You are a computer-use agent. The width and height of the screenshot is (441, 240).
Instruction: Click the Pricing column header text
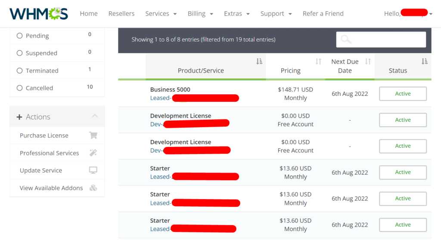[x=291, y=71]
